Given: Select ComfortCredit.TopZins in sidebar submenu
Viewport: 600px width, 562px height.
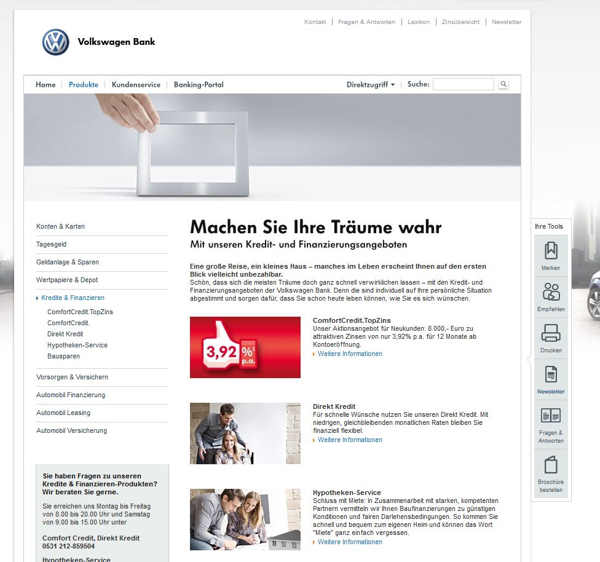Looking at the screenshot, I should [80, 312].
